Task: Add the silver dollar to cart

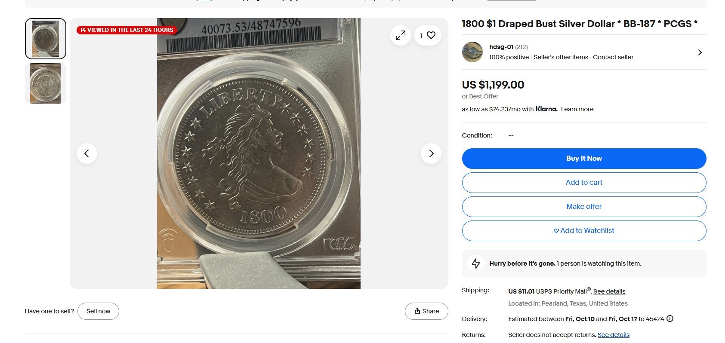Action: 584,183
